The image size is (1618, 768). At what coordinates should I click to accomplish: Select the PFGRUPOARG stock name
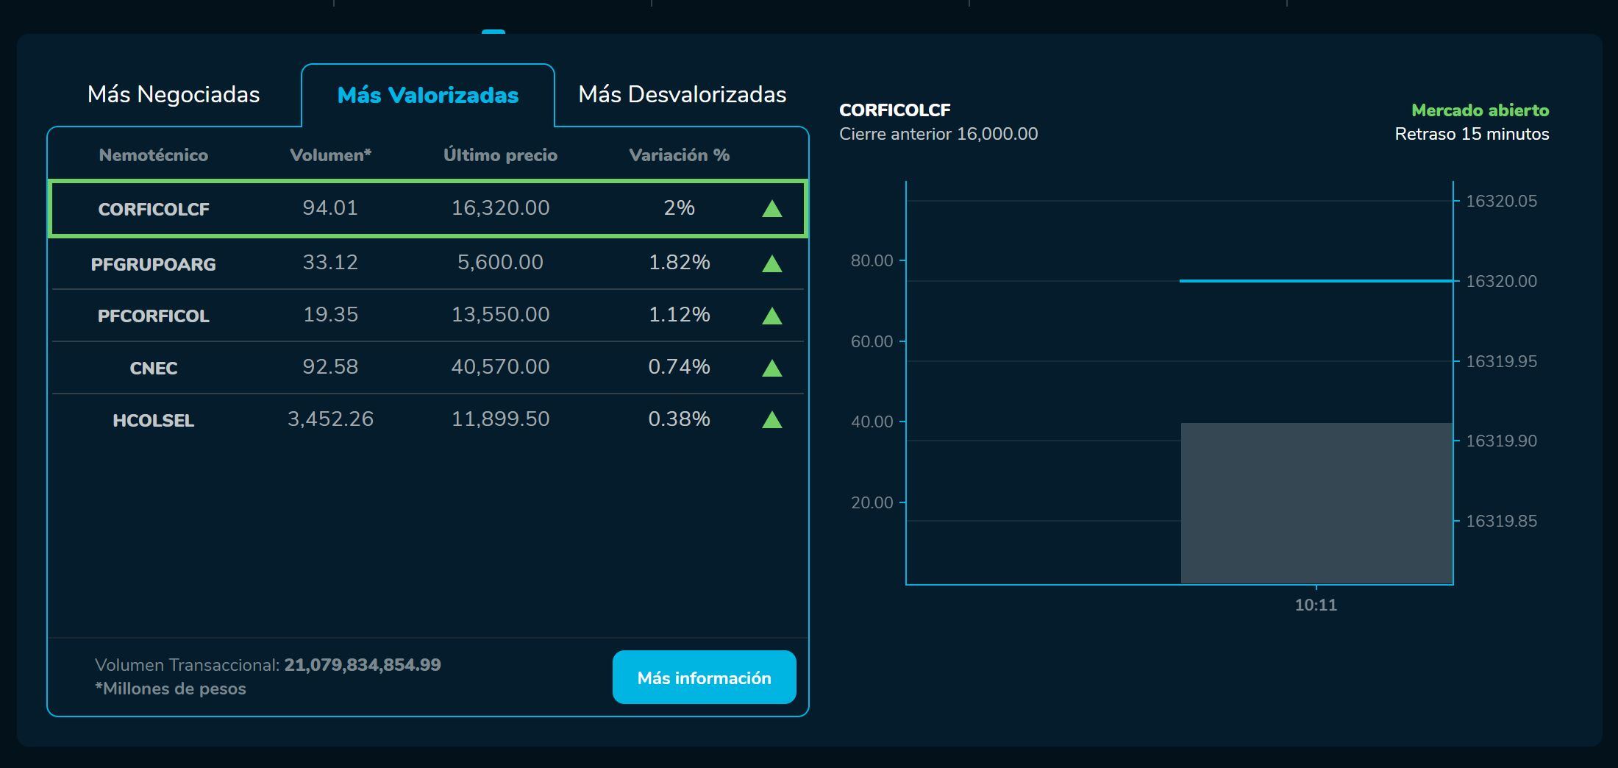click(x=154, y=264)
